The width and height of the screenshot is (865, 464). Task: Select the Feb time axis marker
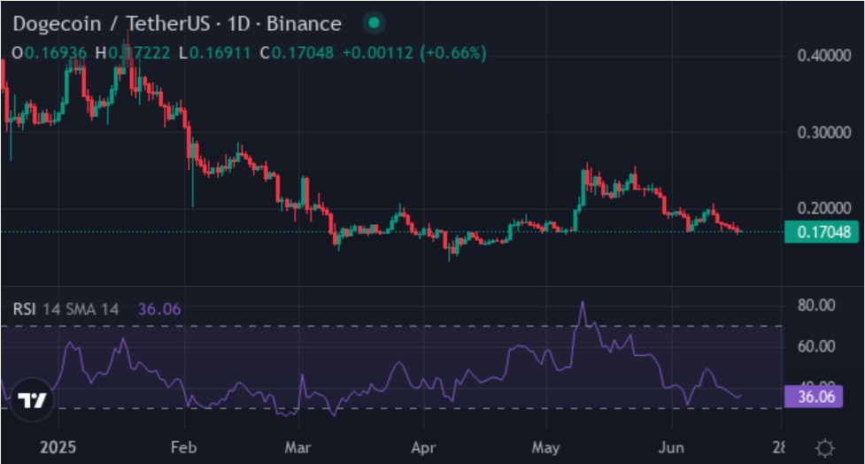[183, 447]
